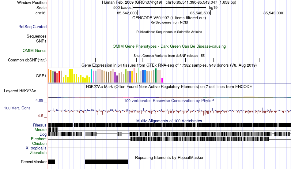Click the red bar in GSE1 chart
This screenshot has width=291, height=169.
(59, 76)
